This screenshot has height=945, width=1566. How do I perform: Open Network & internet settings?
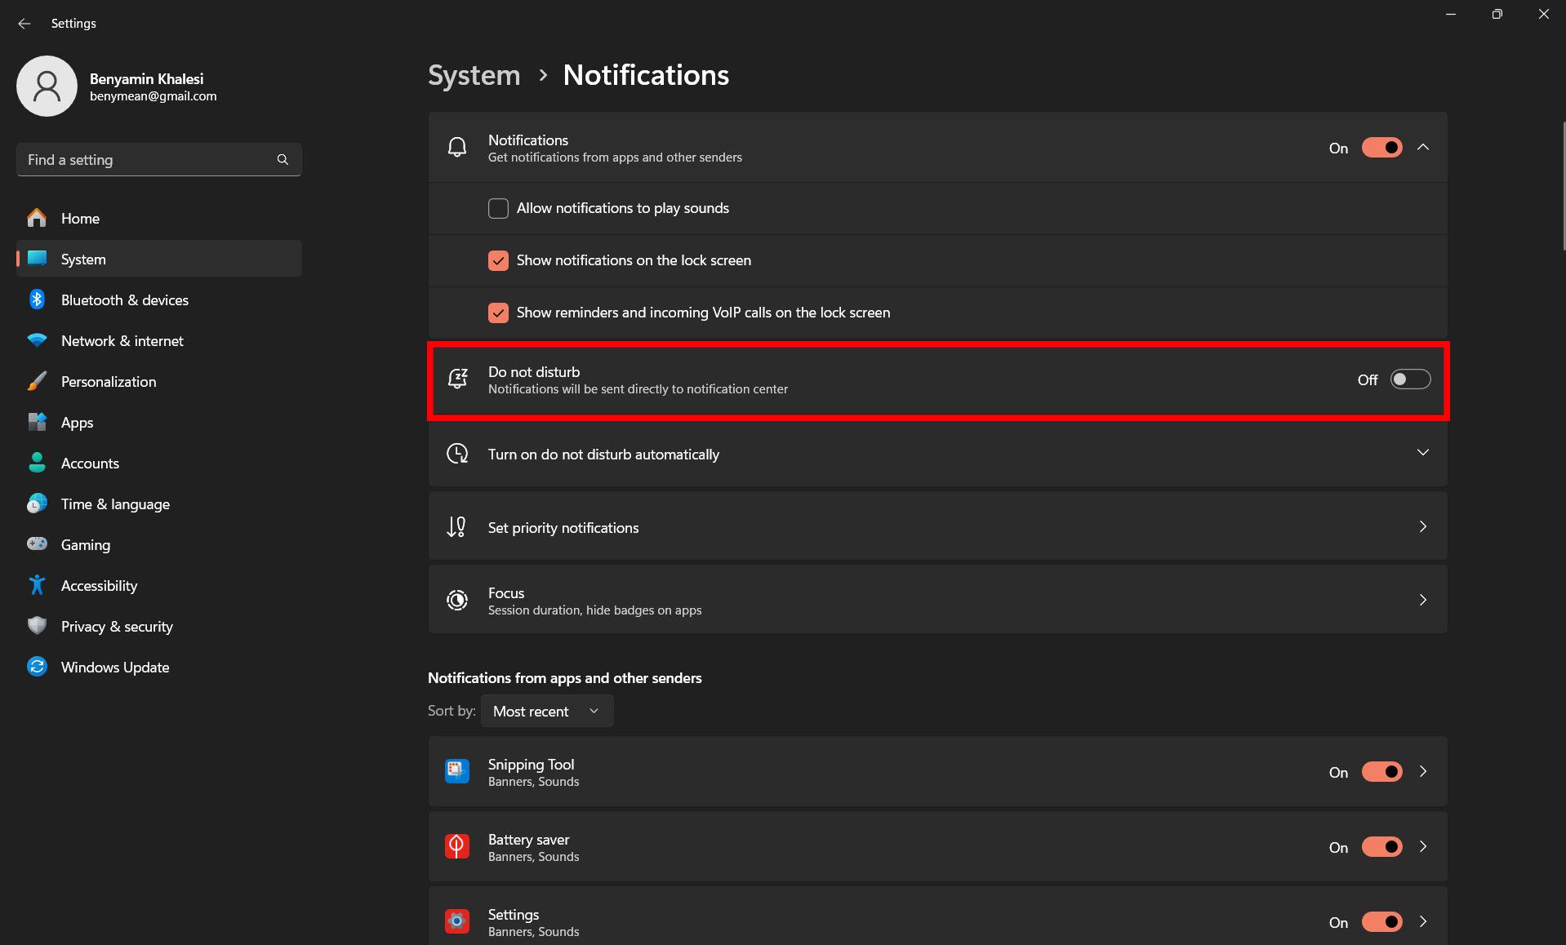[122, 340]
